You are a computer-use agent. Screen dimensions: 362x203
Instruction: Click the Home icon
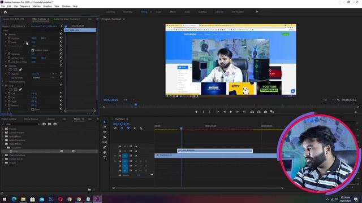[x=5, y=12]
